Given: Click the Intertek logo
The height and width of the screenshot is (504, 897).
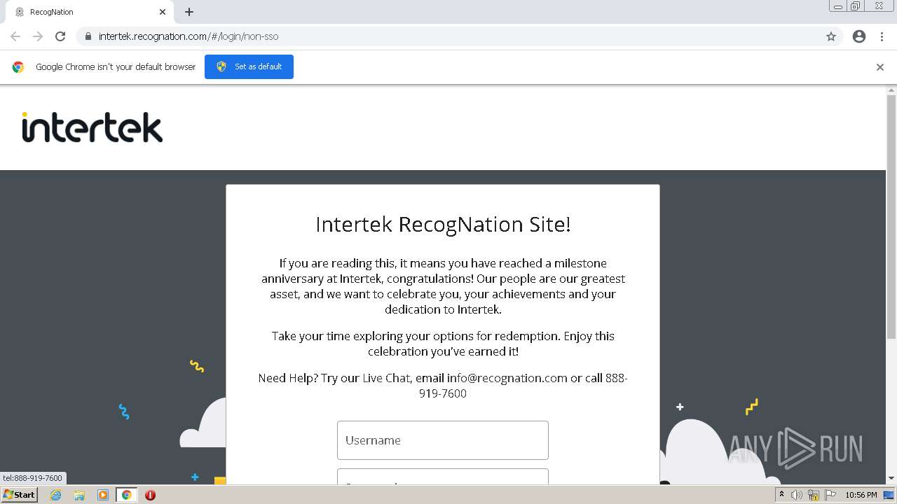Looking at the screenshot, I should click(x=93, y=127).
